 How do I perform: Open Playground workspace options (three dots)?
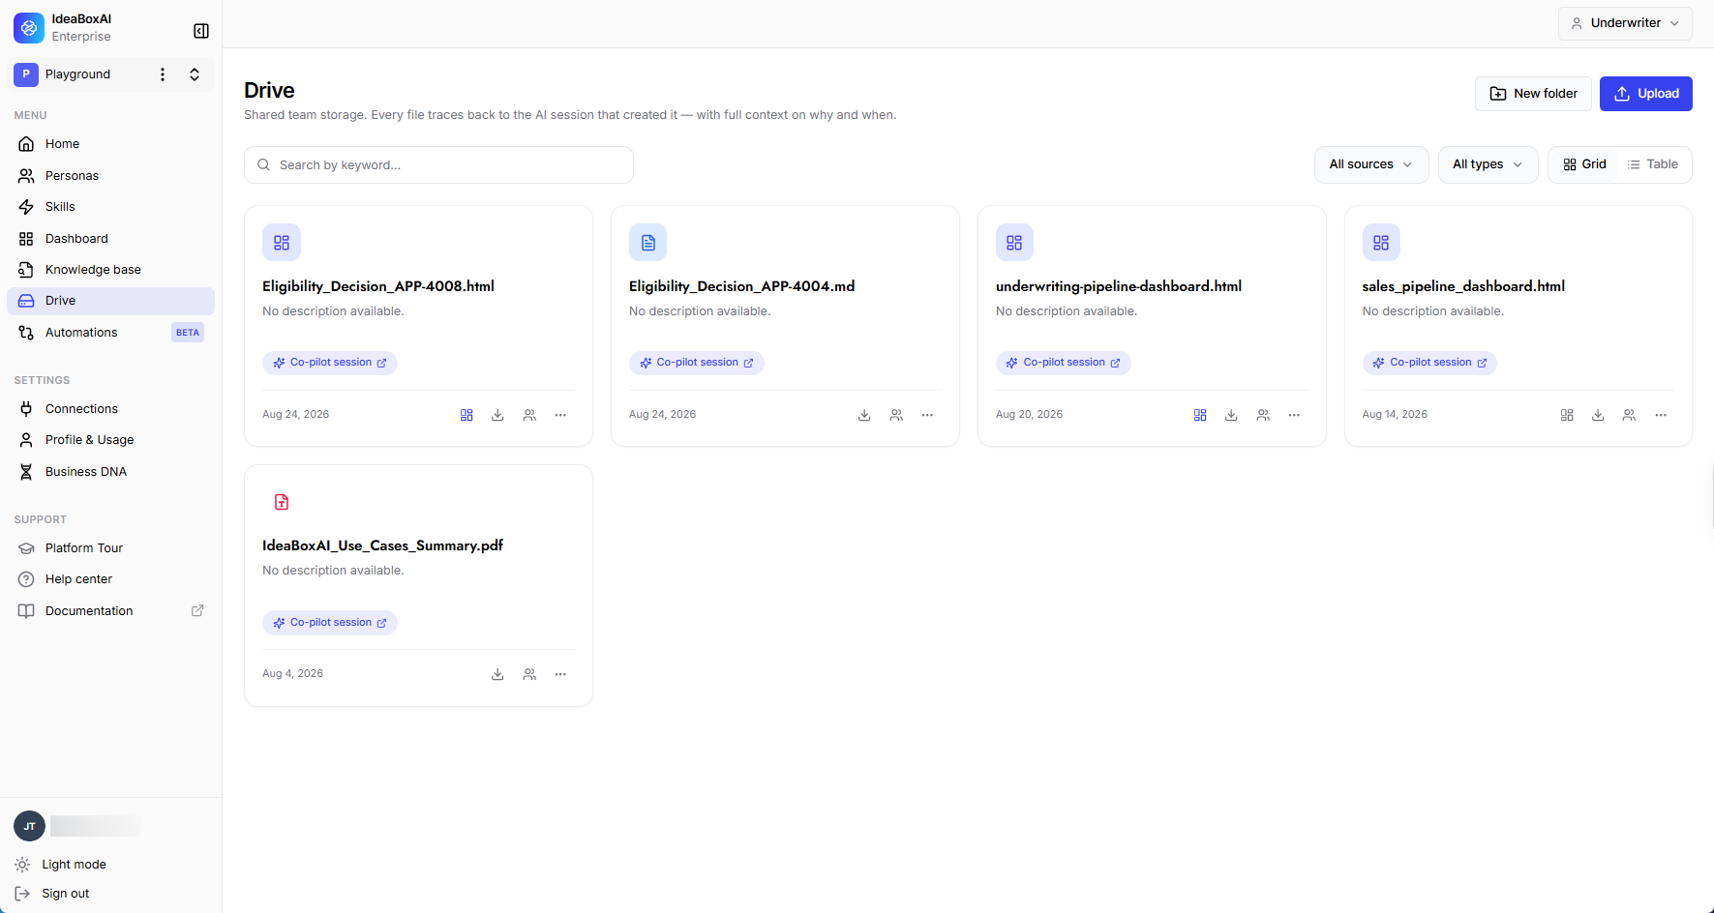pyautogui.click(x=163, y=74)
